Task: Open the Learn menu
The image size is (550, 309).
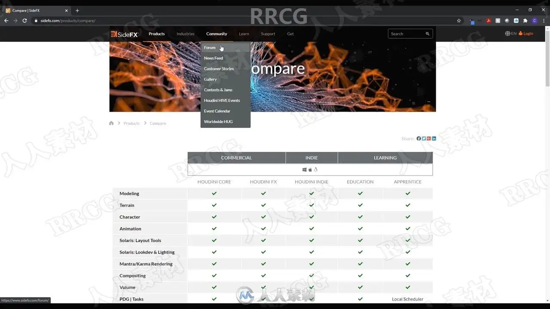Action: 244,34
